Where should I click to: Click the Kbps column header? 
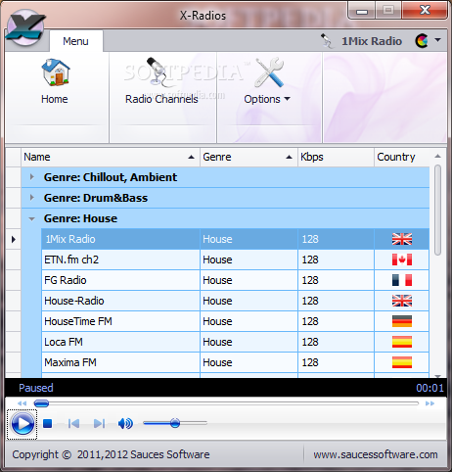coord(336,157)
